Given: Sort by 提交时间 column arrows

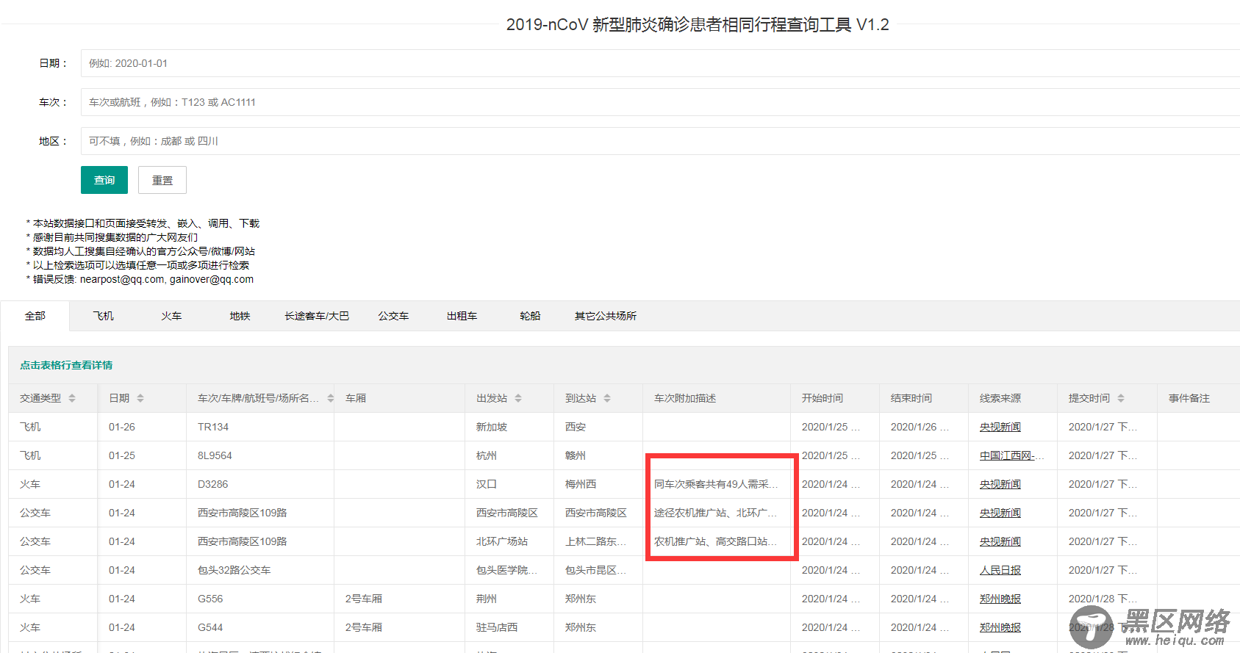Looking at the screenshot, I should [x=1121, y=398].
